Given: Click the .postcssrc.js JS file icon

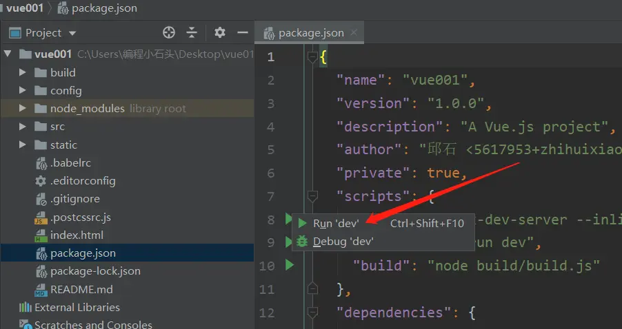Looking at the screenshot, I should (41, 217).
